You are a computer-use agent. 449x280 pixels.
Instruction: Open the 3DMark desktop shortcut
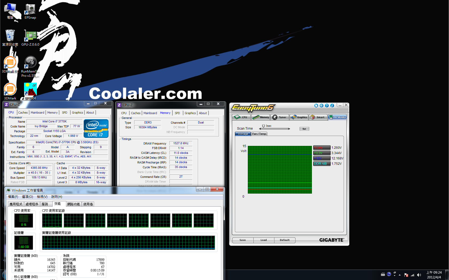(10, 91)
